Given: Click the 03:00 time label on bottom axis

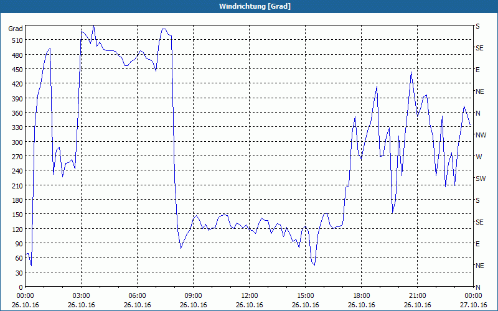Looking at the screenshot, I should pyautogui.click(x=82, y=295).
